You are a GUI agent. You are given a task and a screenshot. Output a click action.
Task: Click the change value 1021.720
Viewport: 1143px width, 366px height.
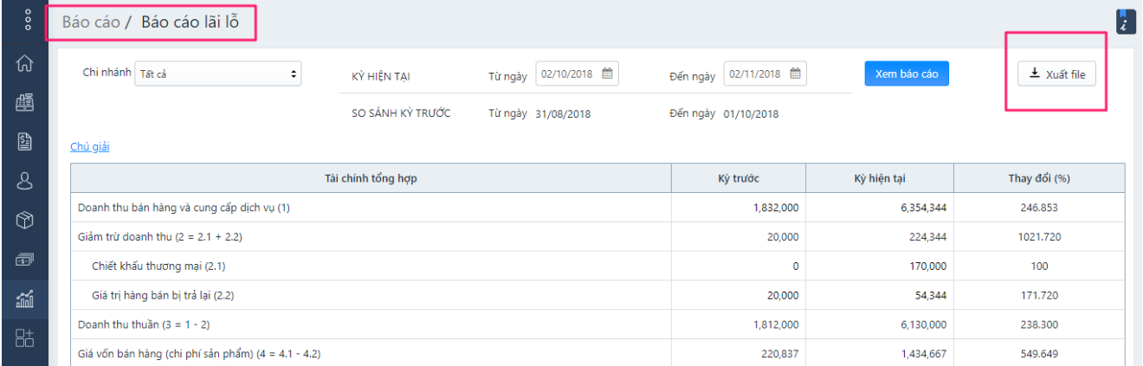[1039, 237]
